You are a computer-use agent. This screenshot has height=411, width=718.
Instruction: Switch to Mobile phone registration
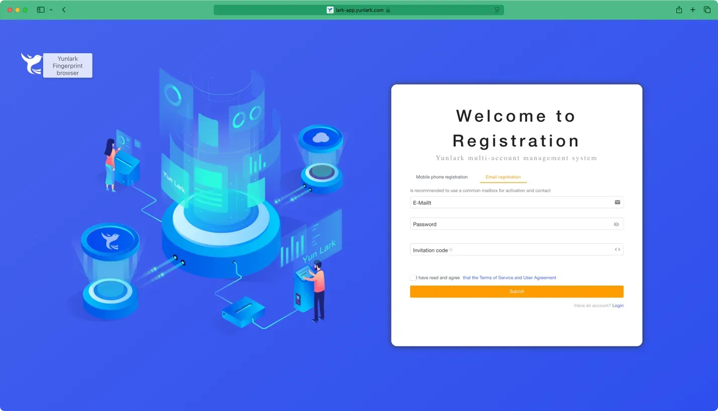pyautogui.click(x=442, y=177)
